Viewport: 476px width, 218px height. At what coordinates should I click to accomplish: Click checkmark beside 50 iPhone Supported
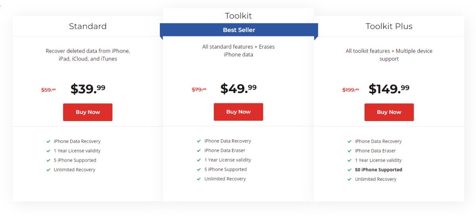pyautogui.click(x=350, y=170)
